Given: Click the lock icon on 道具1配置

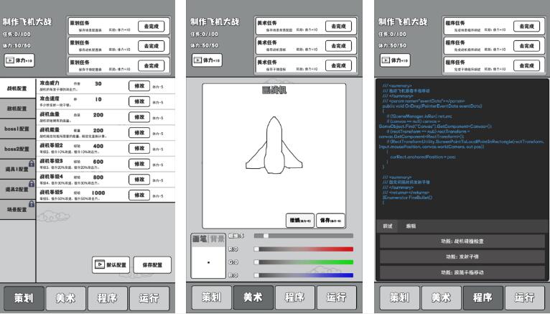Looking at the screenshot, I should (31, 164).
